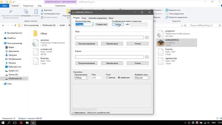Viewport: 222px width, 125px height.
Task: Select the inverse Fuses radio button
Action: point(119,77)
